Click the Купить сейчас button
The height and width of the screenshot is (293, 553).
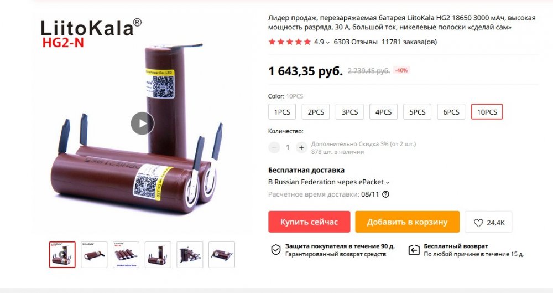309,222
